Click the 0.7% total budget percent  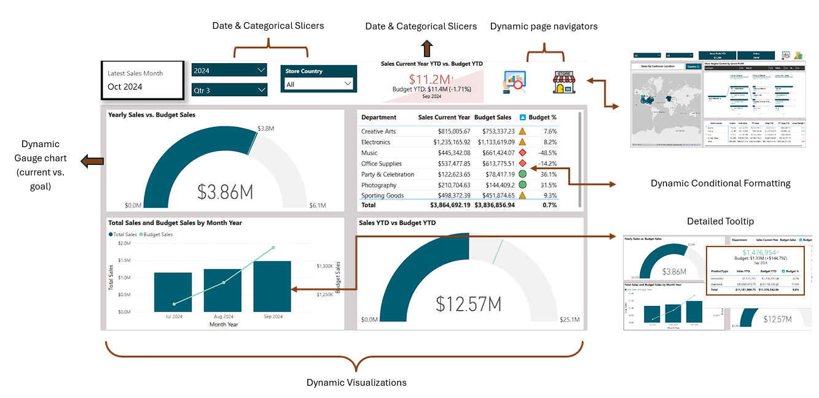[x=551, y=205]
